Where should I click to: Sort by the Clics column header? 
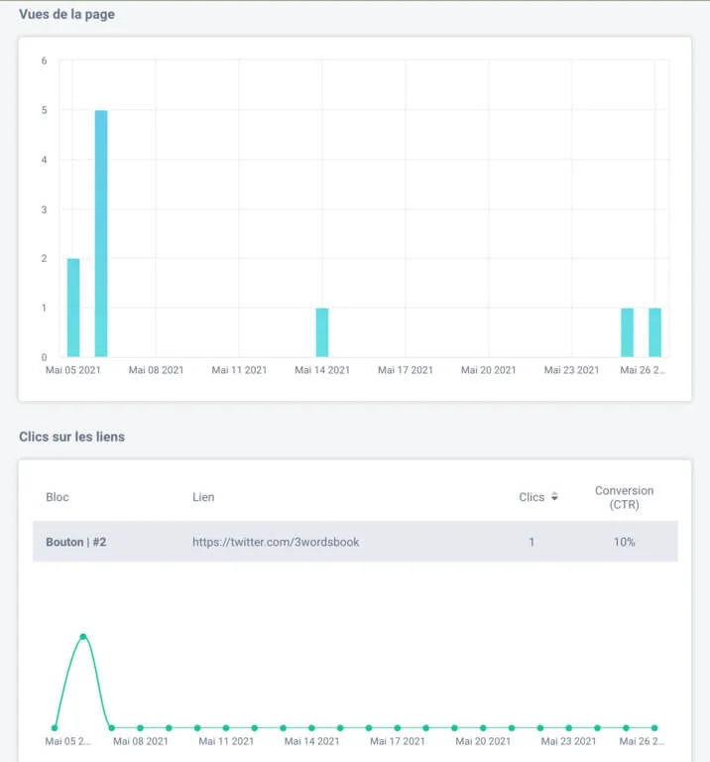click(x=532, y=497)
